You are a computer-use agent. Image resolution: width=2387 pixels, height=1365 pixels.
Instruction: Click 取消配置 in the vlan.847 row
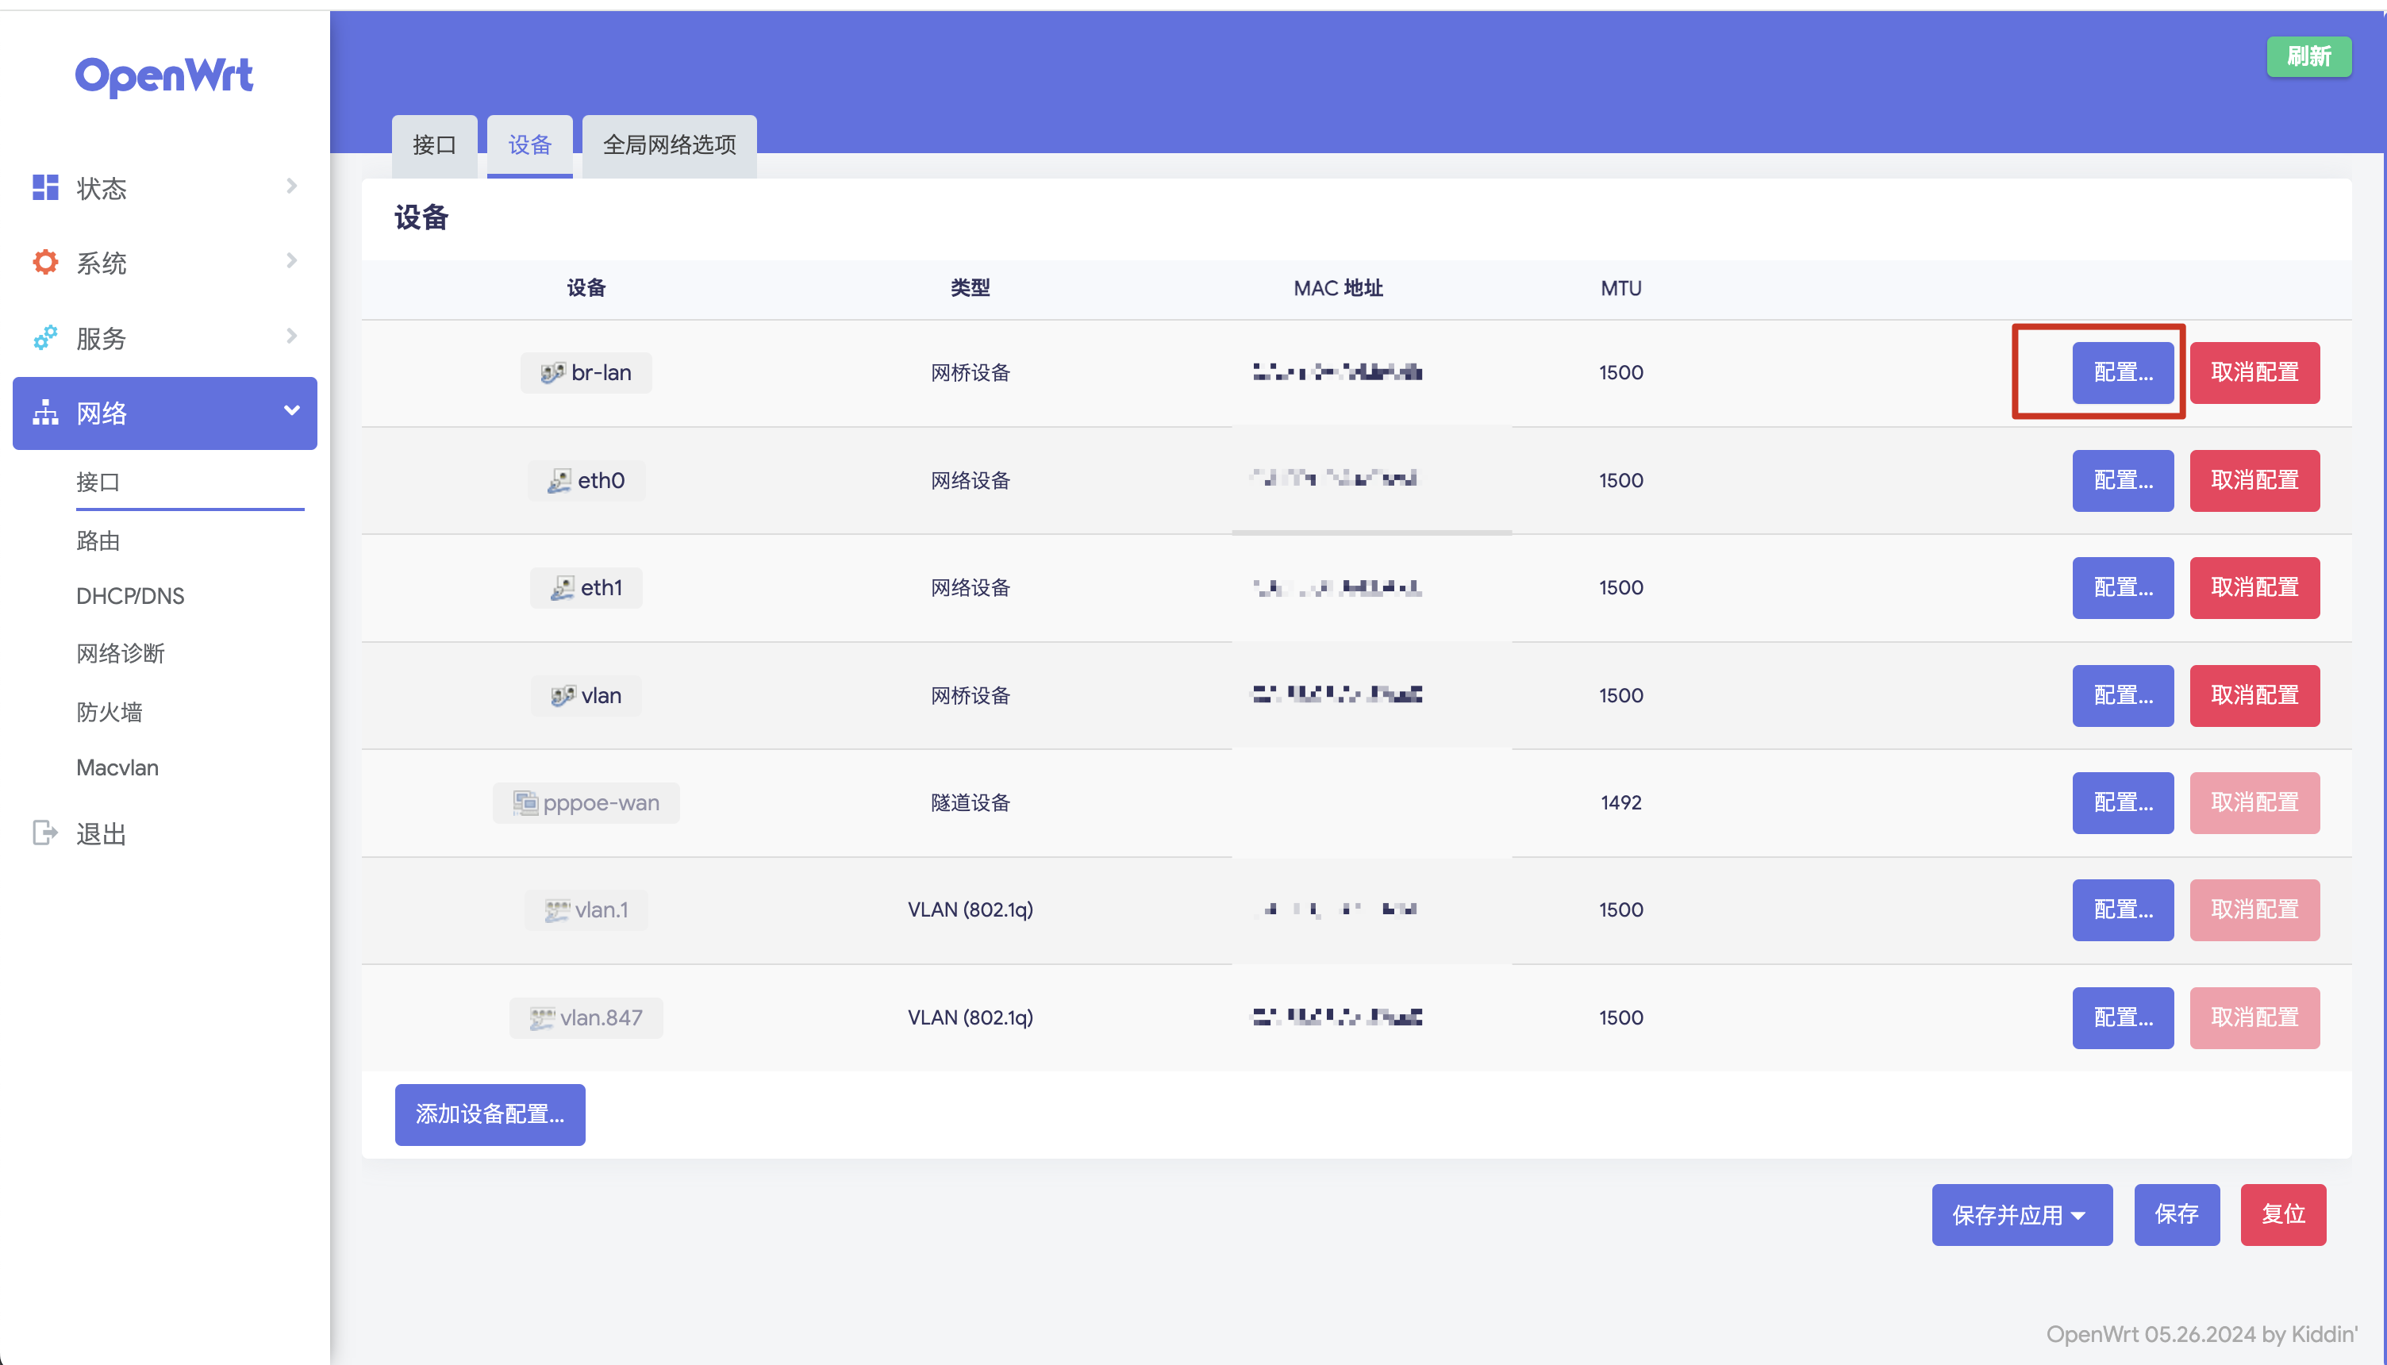click(2254, 1018)
